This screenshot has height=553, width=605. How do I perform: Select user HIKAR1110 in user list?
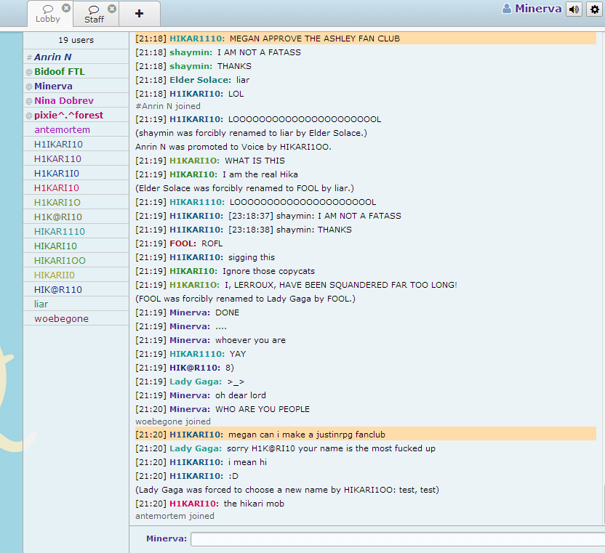point(76,231)
